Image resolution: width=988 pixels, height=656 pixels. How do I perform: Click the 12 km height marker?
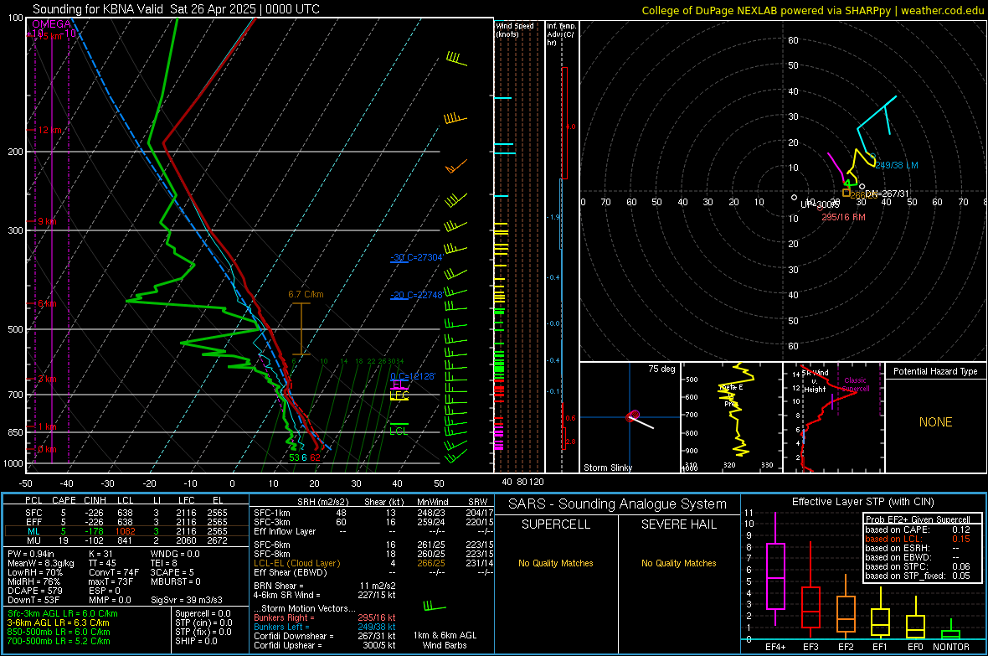pyautogui.click(x=50, y=130)
